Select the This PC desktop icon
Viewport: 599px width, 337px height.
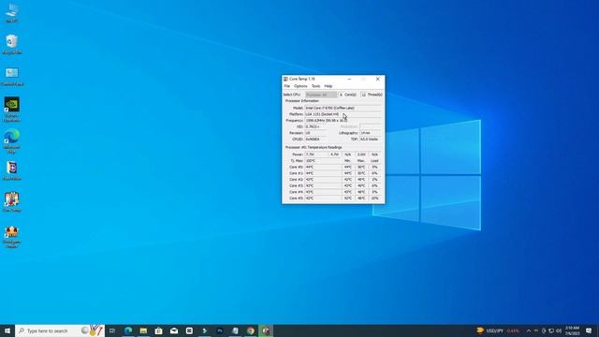point(12,13)
